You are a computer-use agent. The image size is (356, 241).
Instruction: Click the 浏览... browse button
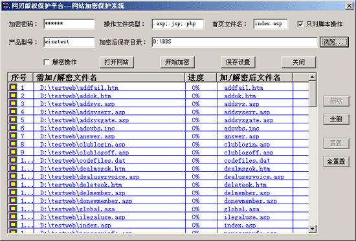point(334,42)
